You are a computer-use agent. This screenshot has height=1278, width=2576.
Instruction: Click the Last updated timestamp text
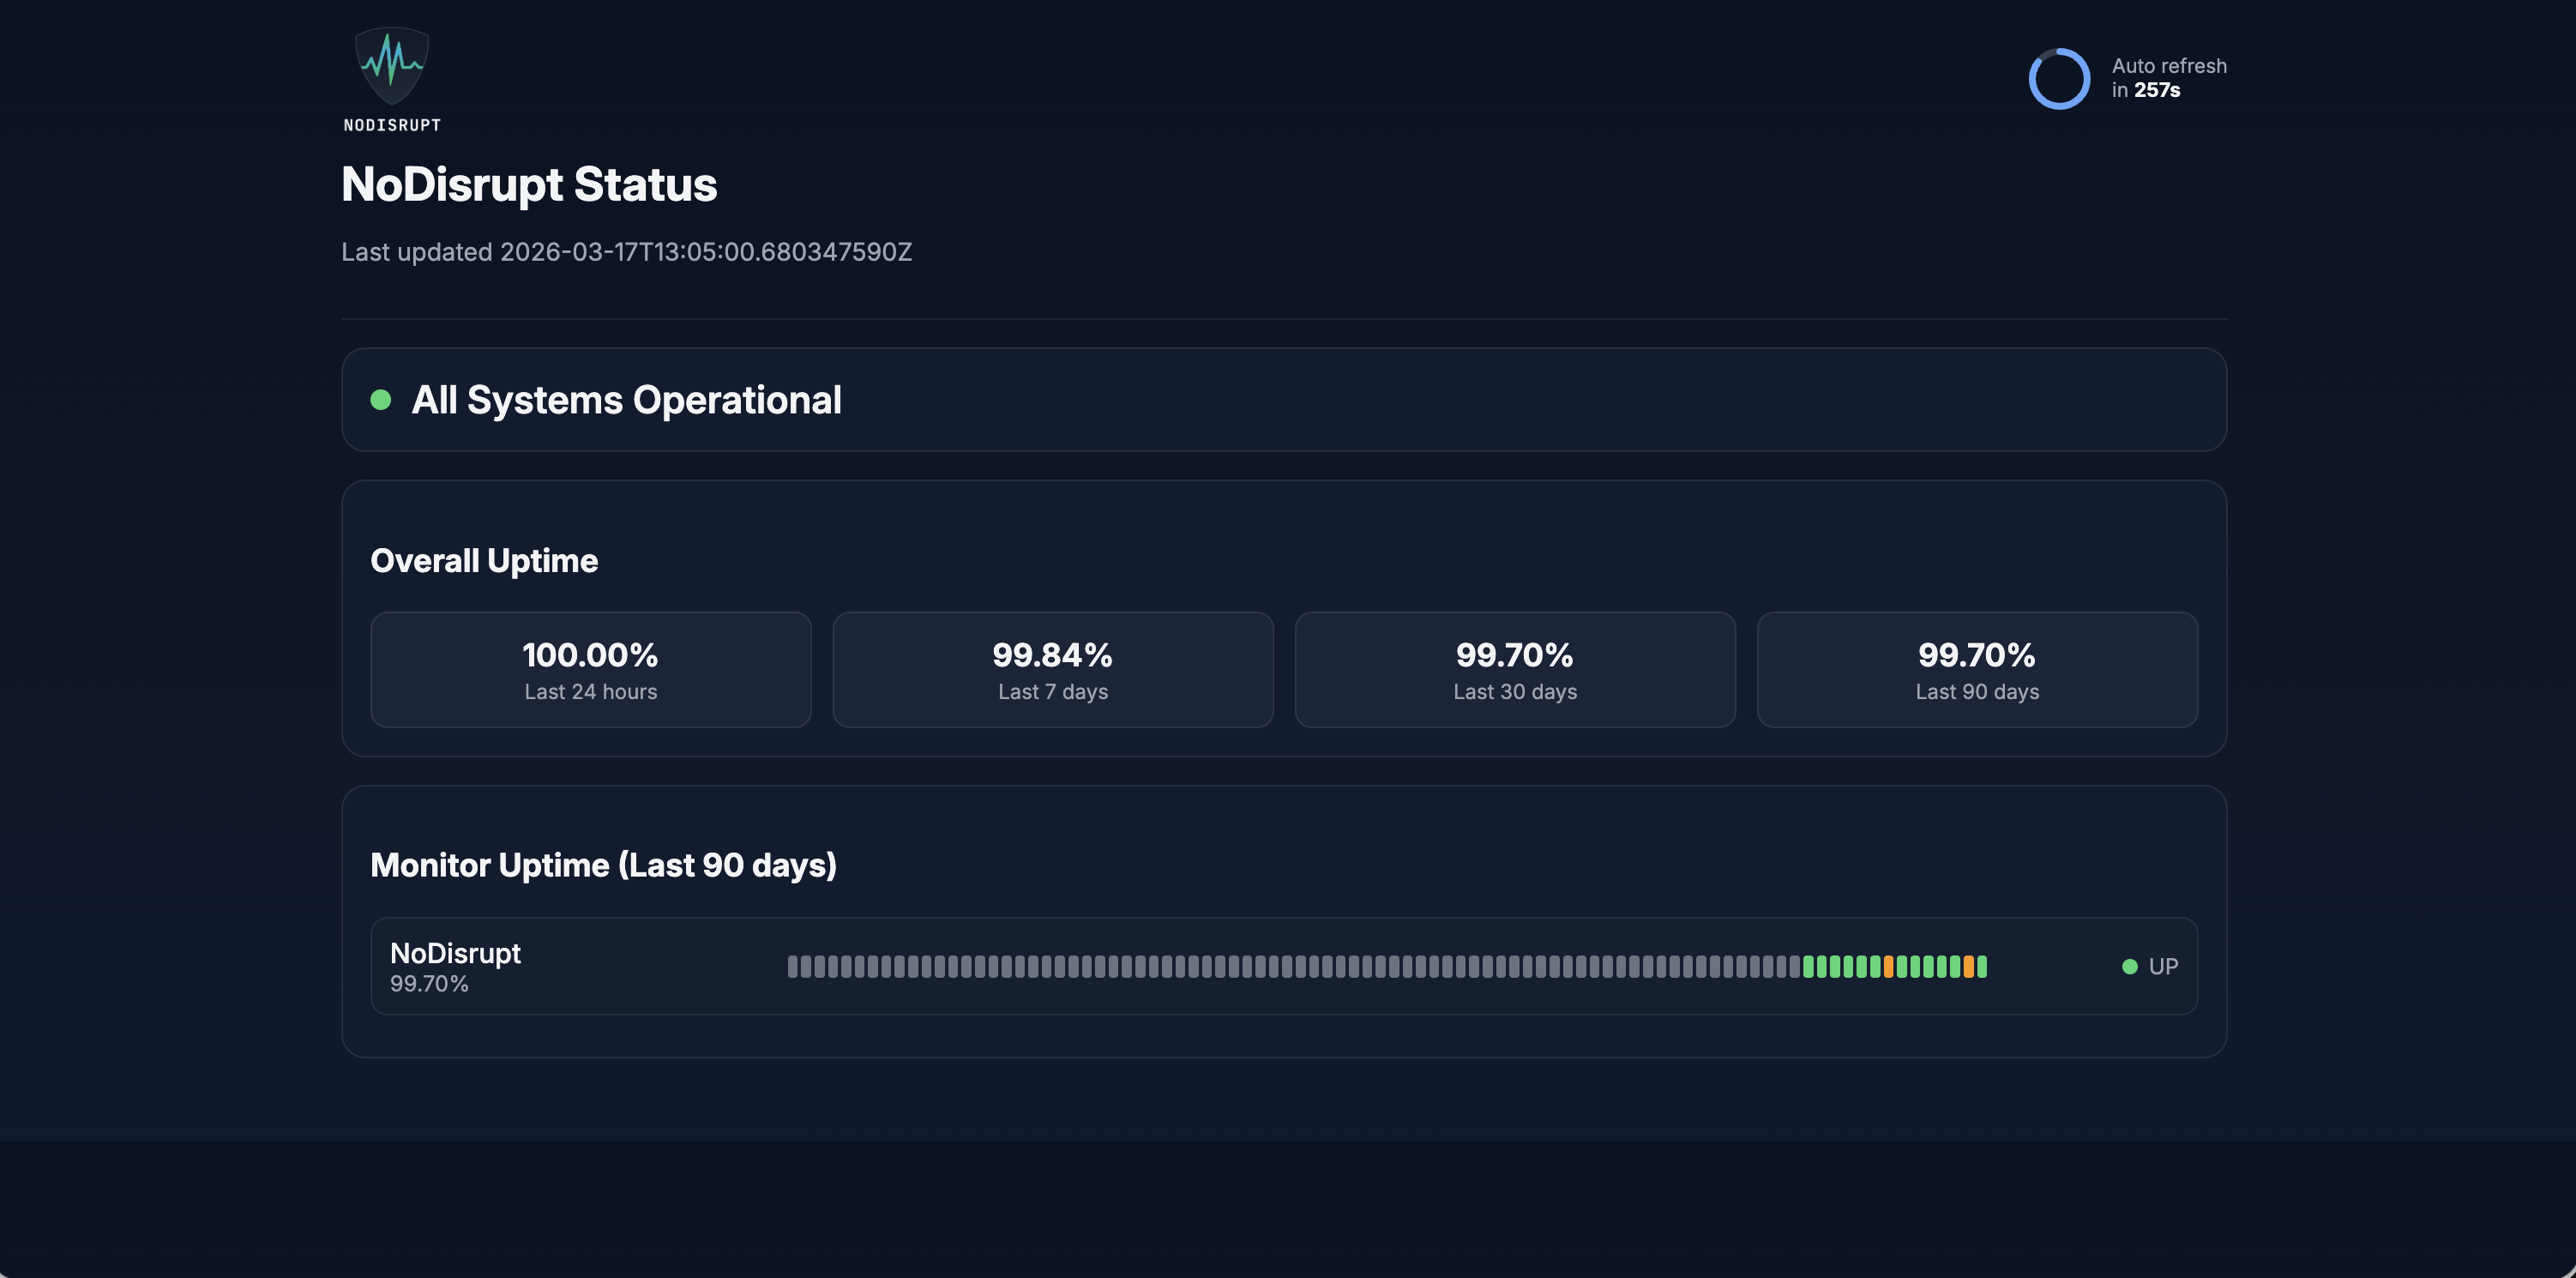pyautogui.click(x=627, y=252)
